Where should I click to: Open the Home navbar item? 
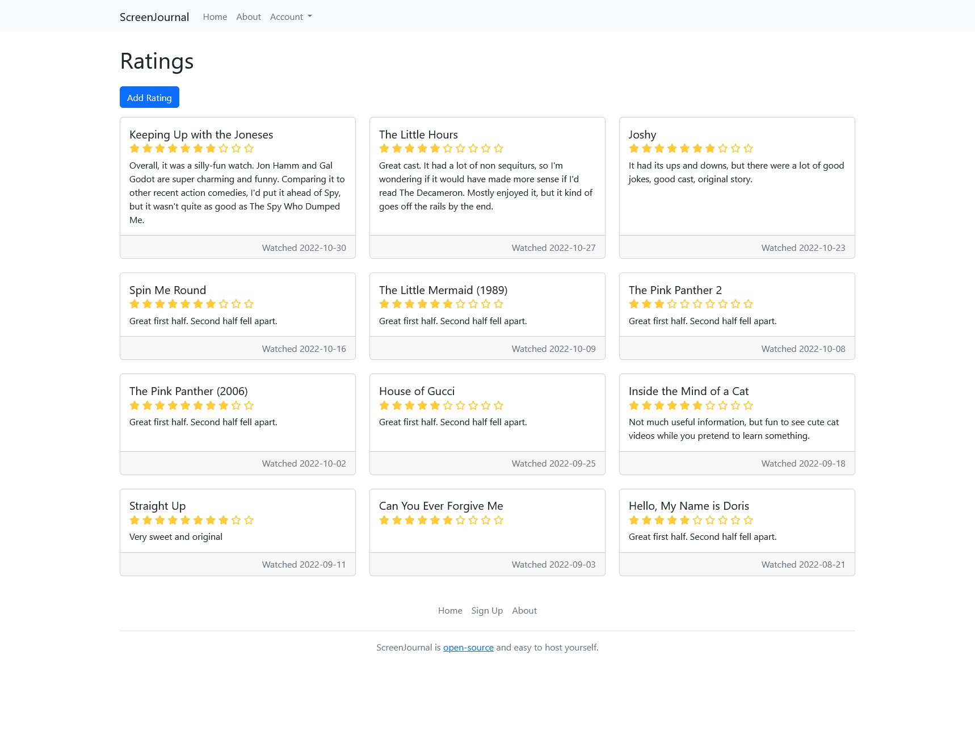click(215, 17)
